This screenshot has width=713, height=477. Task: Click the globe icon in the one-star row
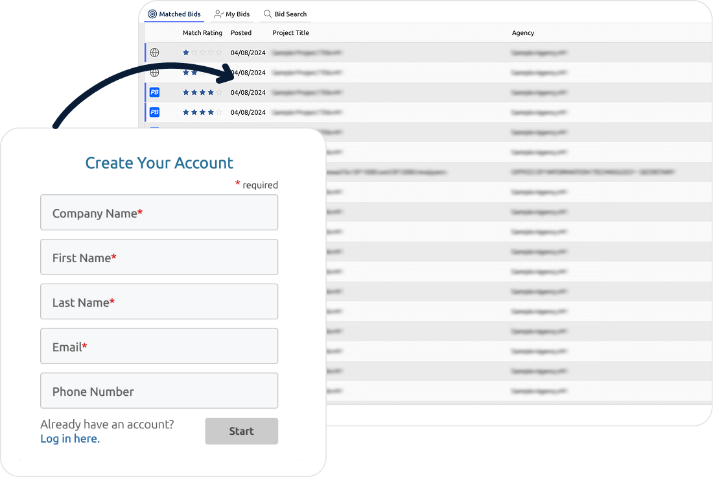(x=155, y=53)
